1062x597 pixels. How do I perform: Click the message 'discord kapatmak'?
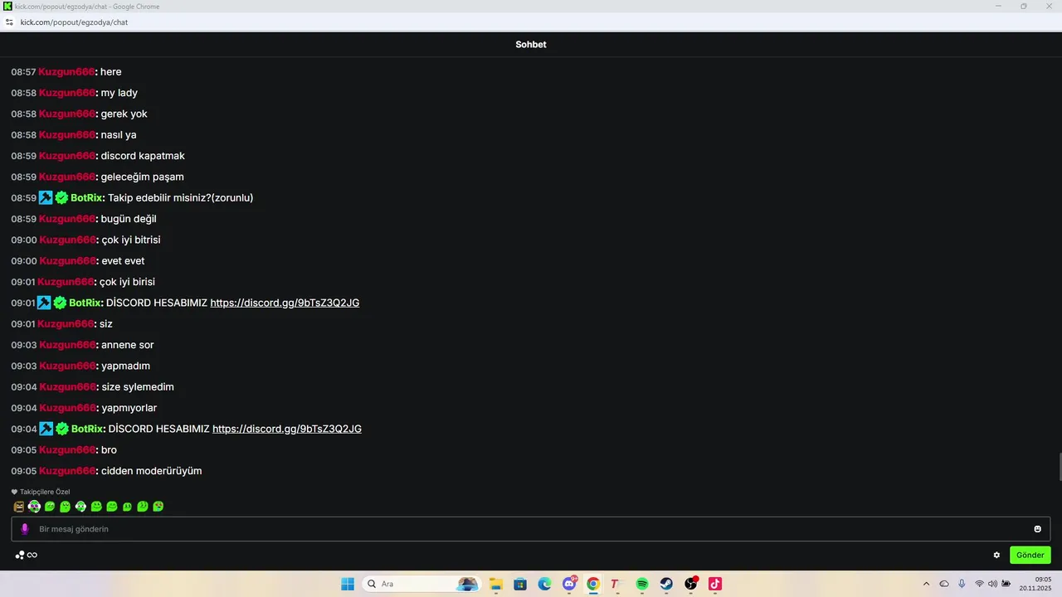(143, 156)
